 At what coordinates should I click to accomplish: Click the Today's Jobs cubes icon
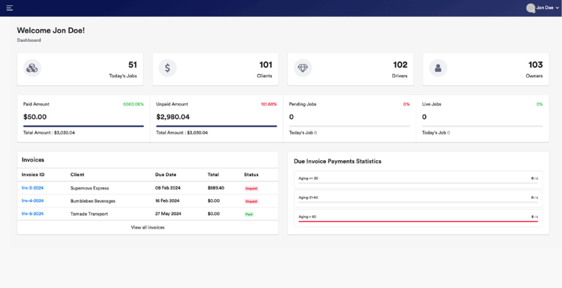(x=32, y=68)
